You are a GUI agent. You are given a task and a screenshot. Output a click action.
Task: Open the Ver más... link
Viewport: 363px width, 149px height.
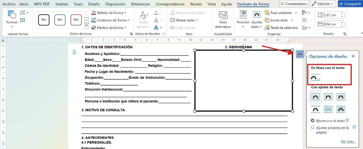[348, 141]
